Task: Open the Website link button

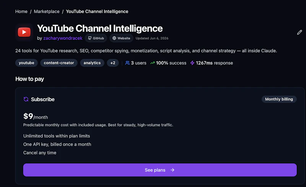Action: tap(121, 38)
